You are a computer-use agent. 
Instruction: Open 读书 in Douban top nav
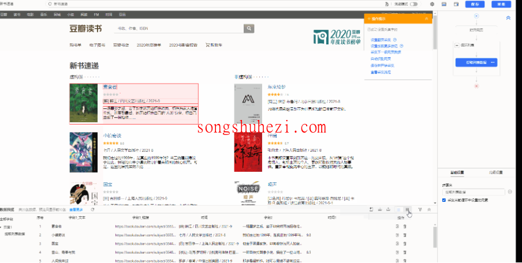[17, 14]
